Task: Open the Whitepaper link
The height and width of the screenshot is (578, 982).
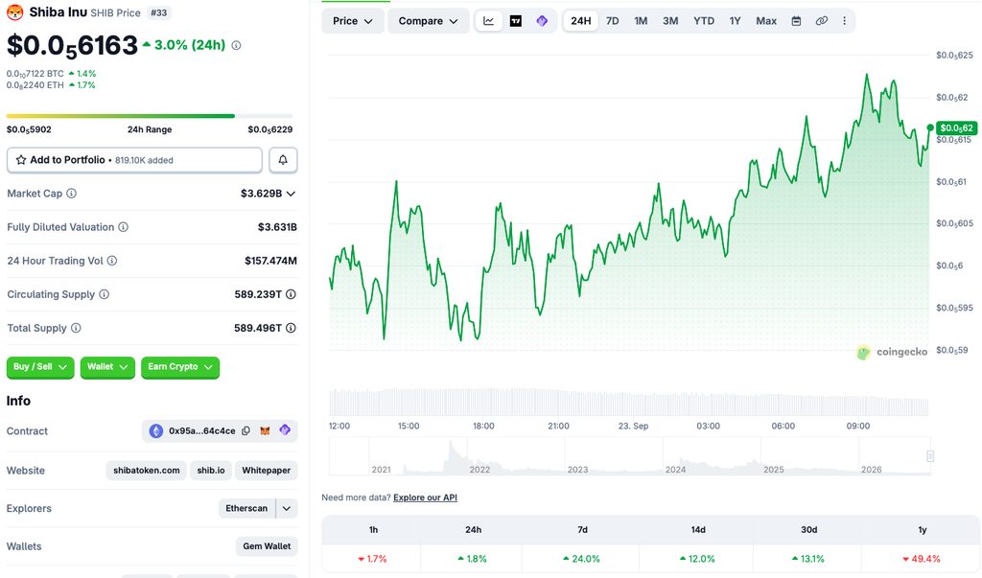Action: pyautogui.click(x=267, y=471)
